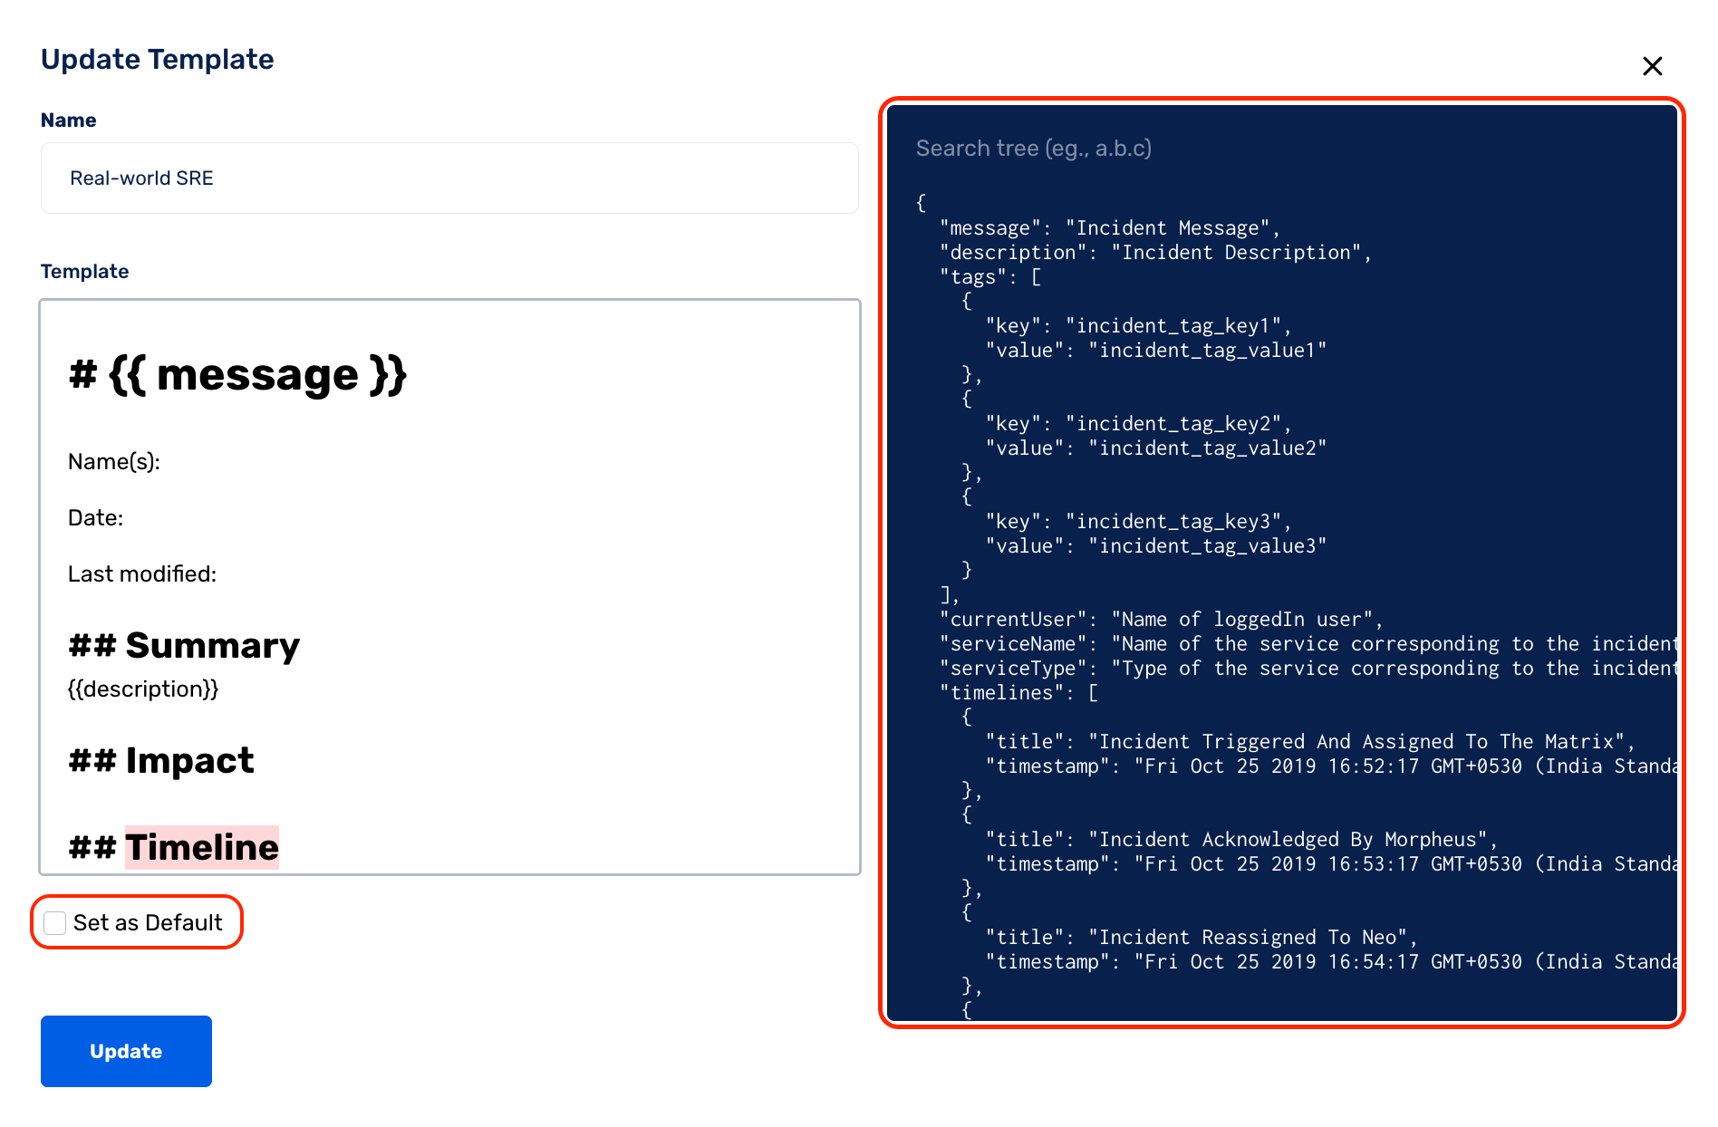The image size is (1718, 1127).
Task: Click the "message": "Incident Message" JSON line
Action: (1110, 228)
